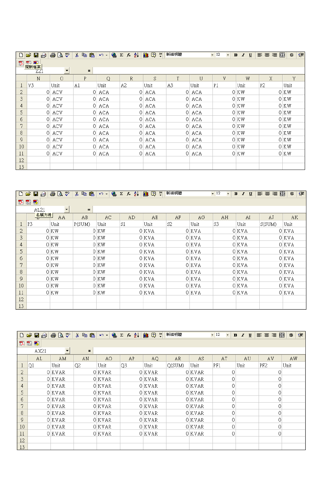The width and height of the screenshot is (322, 484).
Task: Click Copy icon in Z21 spreadsheet toolbar
Action: pyautogui.click(x=84, y=55)
